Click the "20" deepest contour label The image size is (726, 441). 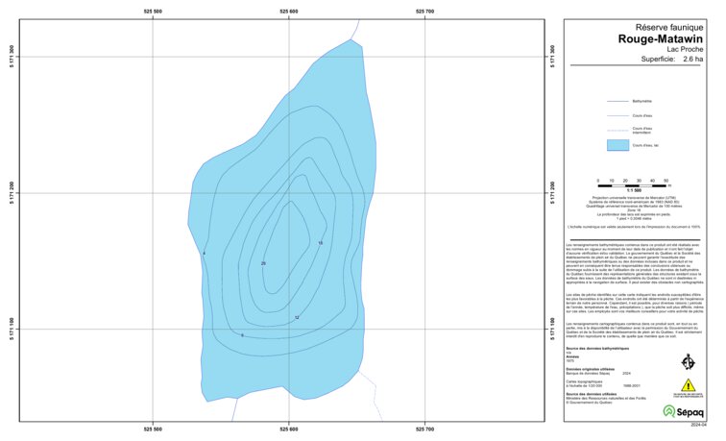coord(263,263)
